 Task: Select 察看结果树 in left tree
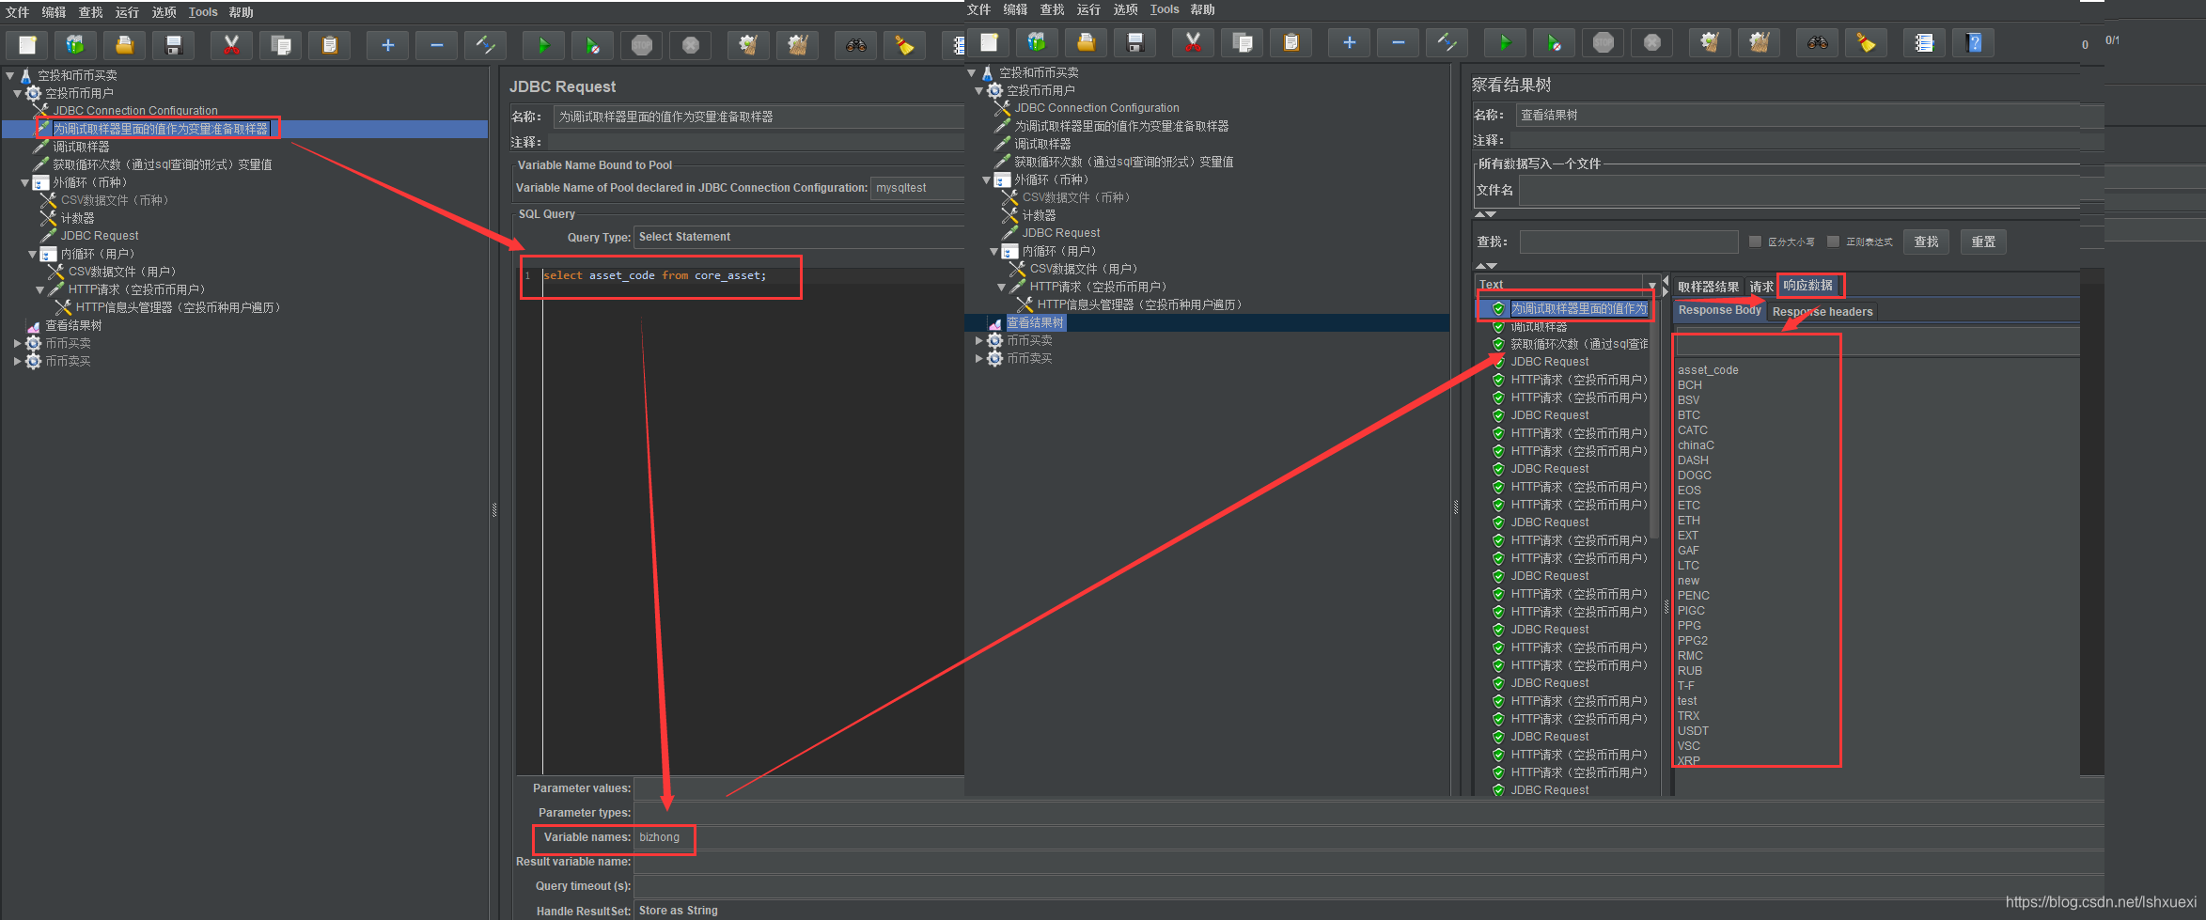pos(73,325)
